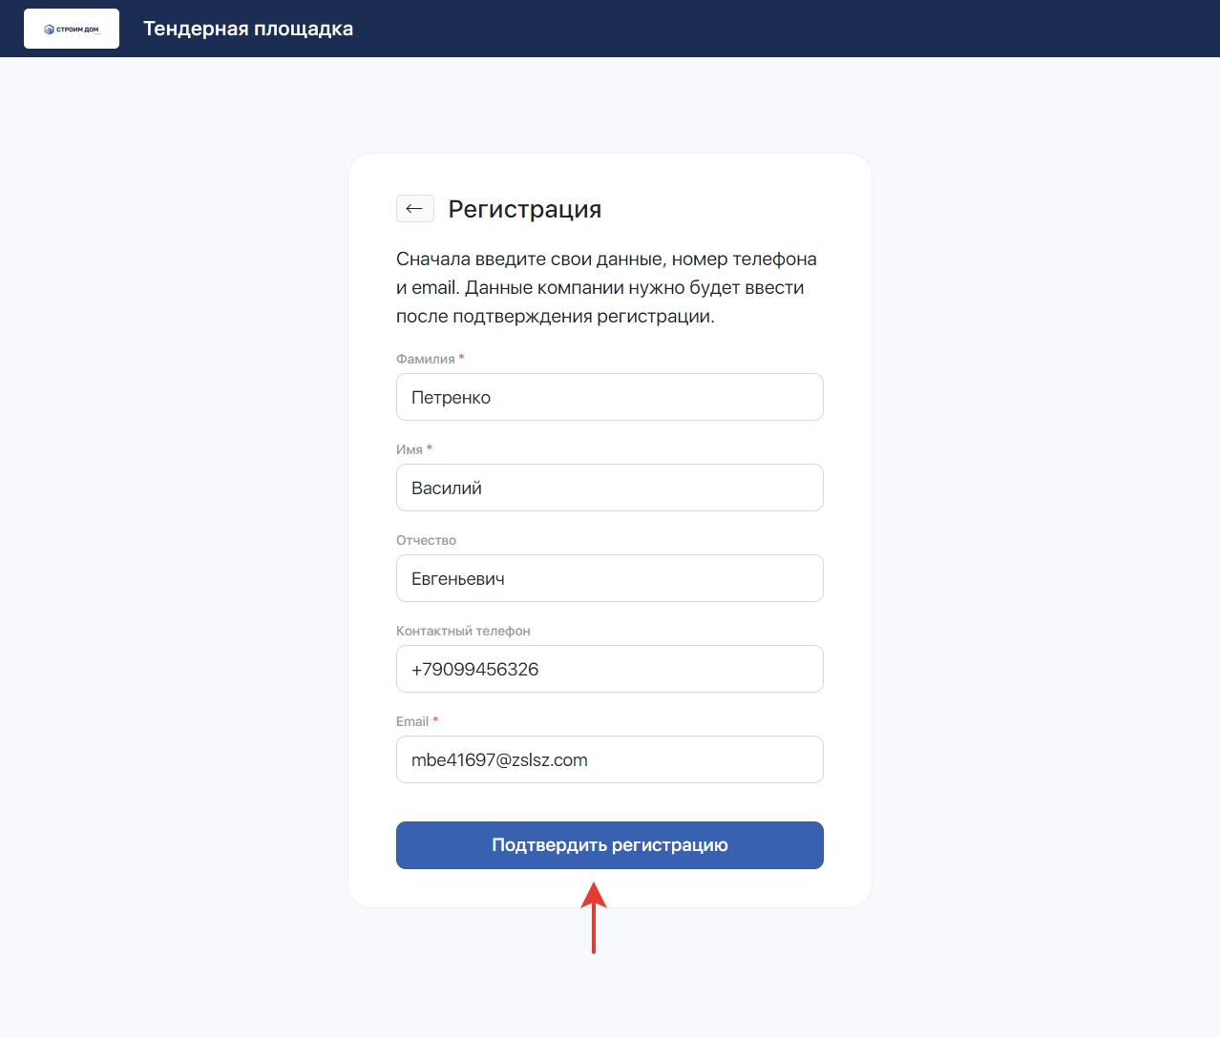Focus the Фамилия field containing Петренко

click(609, 397)
